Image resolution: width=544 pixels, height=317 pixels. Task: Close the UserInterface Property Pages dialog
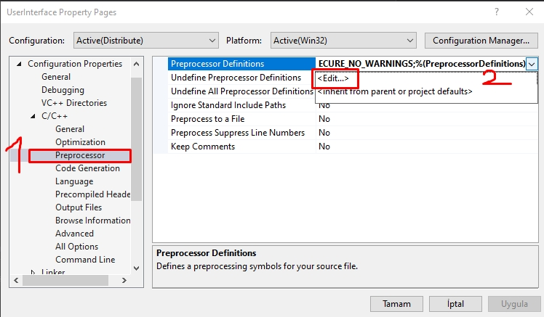click(528, 12)
